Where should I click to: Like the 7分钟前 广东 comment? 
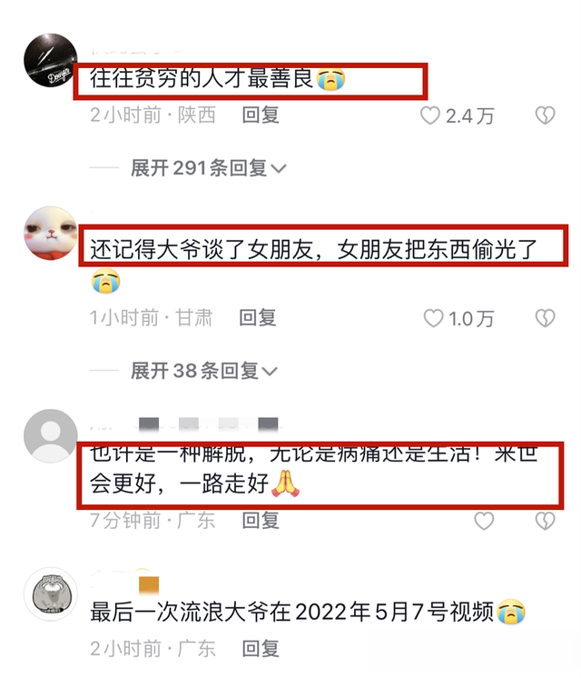484,521
